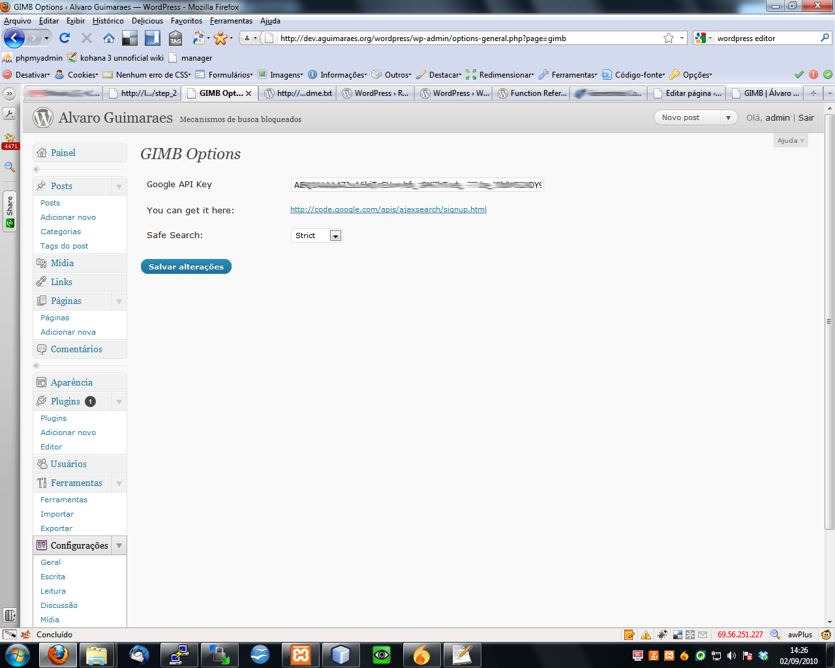
Task: Open the Safe Search dropdown
Action: coord(316,235)
